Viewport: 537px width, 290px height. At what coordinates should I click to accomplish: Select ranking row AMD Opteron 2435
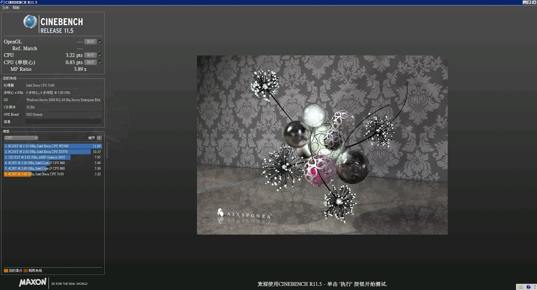[53, 157]
